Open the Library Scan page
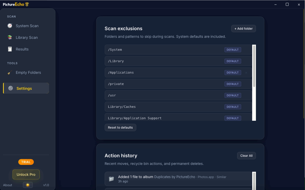Viewport: 305px width, 190px height. (27, 38)
